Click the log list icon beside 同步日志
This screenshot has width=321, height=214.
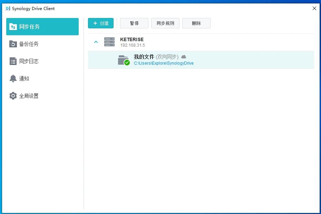tap(13, 61)
